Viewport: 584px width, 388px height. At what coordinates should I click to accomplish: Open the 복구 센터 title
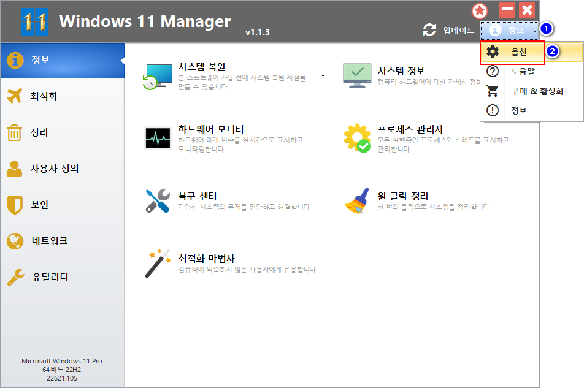[198, 196]
